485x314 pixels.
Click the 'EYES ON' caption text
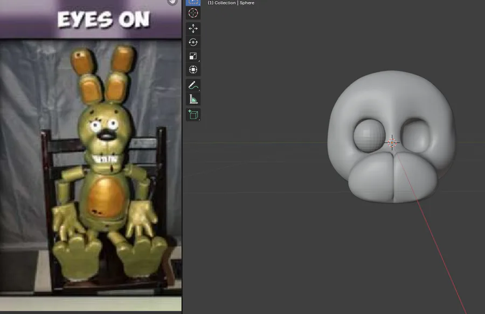tap(103, 20)
